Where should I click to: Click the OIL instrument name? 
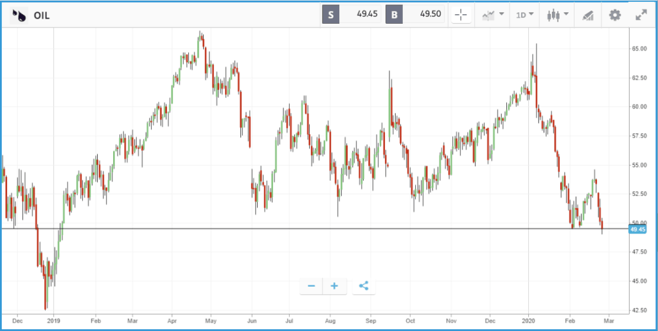click(x=42, y=16)
